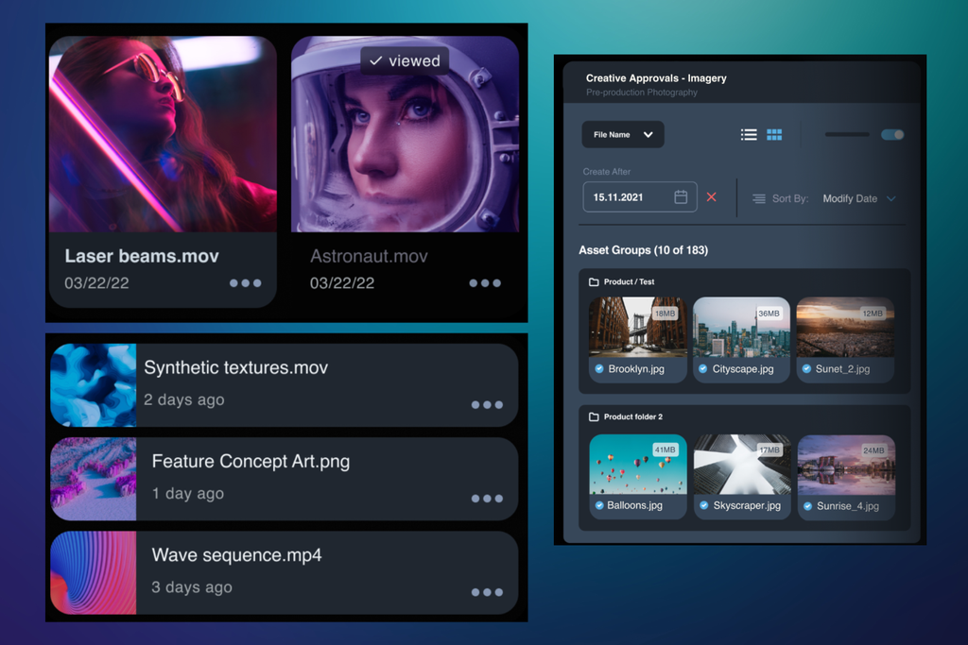Deselect the checkmark on Balloons.jpg
The width and height of the screenshot is (968, 645).
[598, 505]
